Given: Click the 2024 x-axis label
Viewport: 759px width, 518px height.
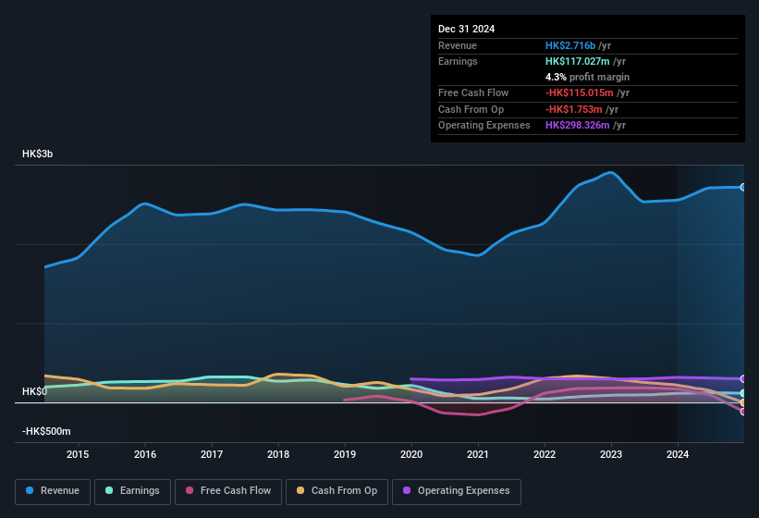Looking at the screenshot, I should pyautogui.click(x=678, y=454).
